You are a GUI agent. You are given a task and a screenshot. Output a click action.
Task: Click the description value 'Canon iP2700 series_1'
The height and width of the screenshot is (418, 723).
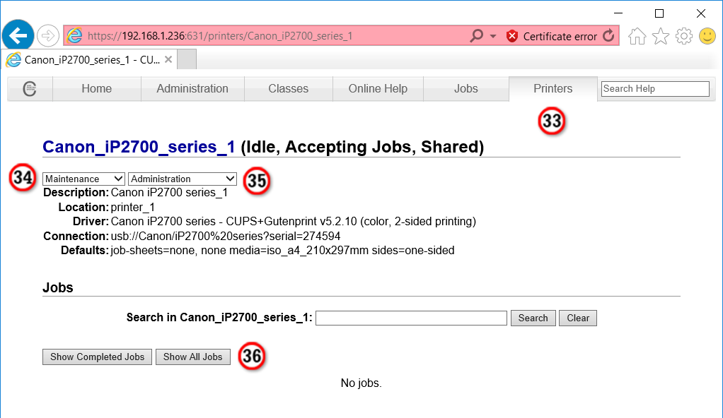(x=169, y=193)
